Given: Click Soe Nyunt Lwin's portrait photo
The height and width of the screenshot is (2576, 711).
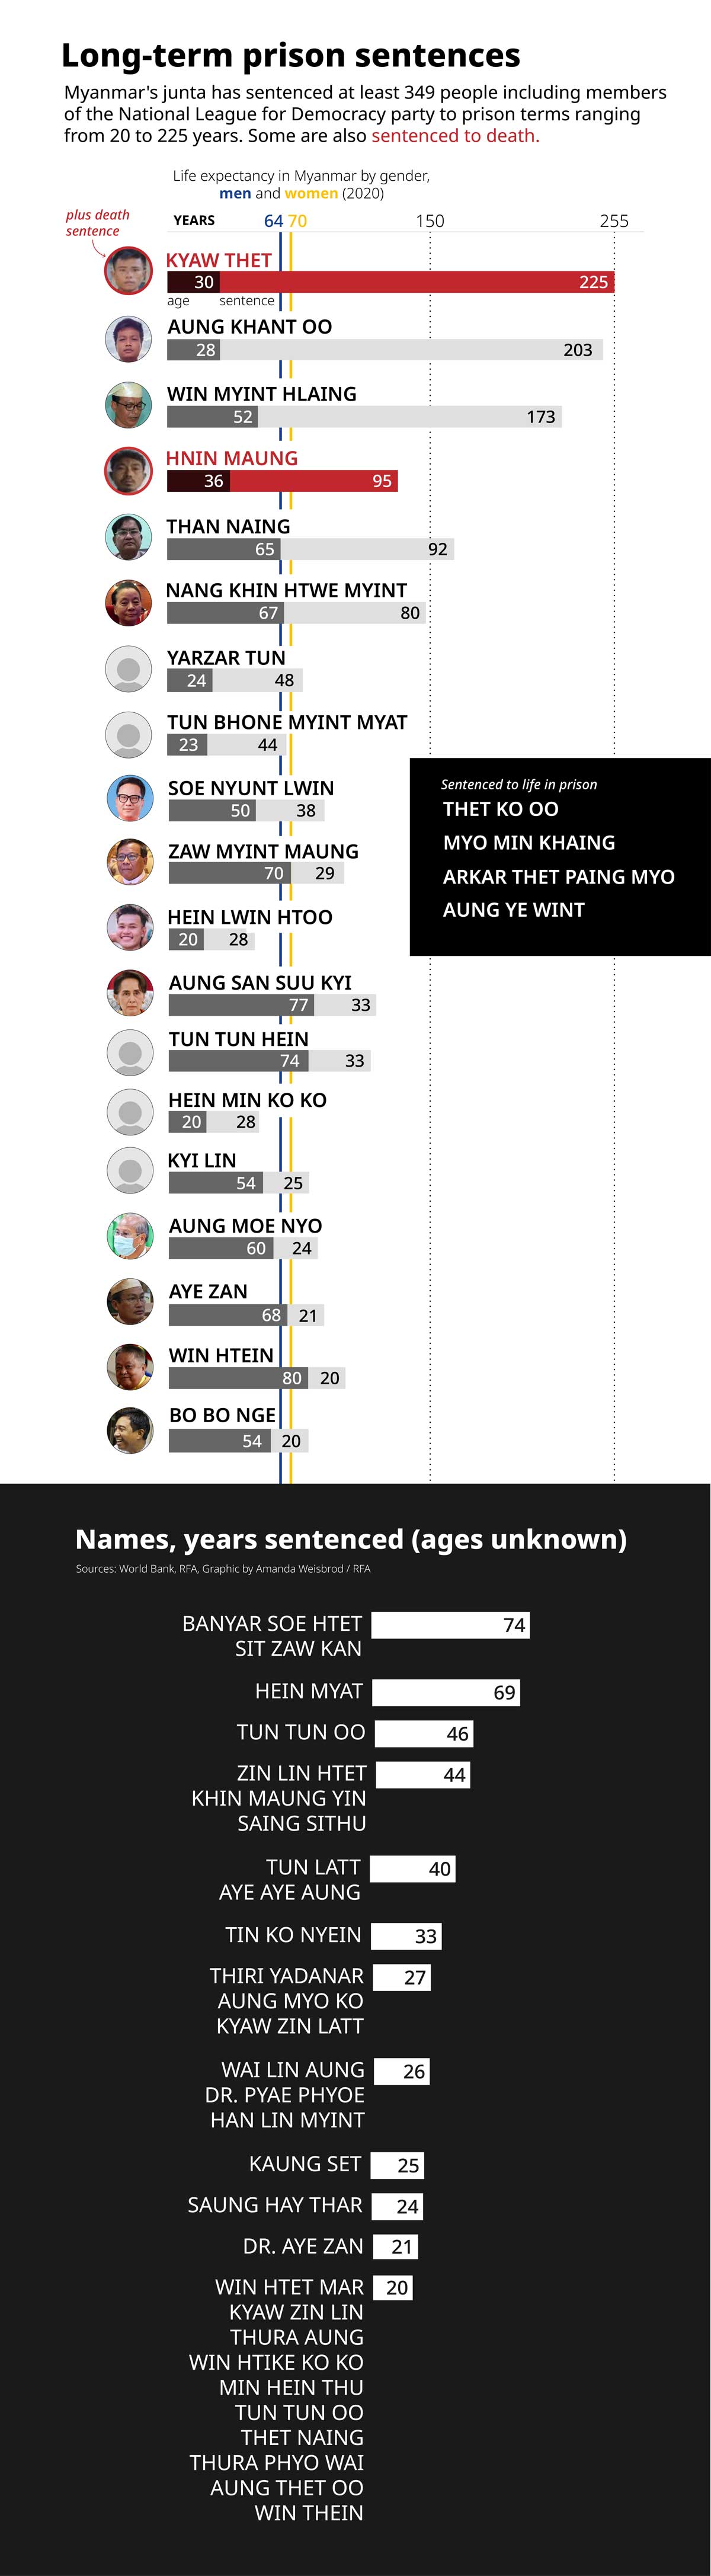Looking at the screenshot, I should [x=130, y=799].
